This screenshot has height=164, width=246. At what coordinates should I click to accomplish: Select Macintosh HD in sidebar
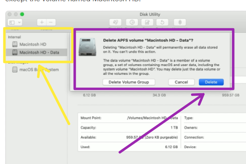(36, 44)
